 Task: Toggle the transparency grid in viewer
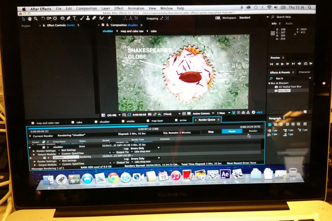point(189,114)
